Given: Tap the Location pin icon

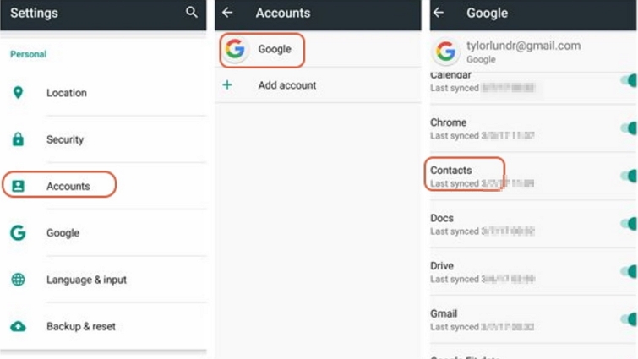Looking at the screenshot, I should pyautogui.click(x=18, y=93).
